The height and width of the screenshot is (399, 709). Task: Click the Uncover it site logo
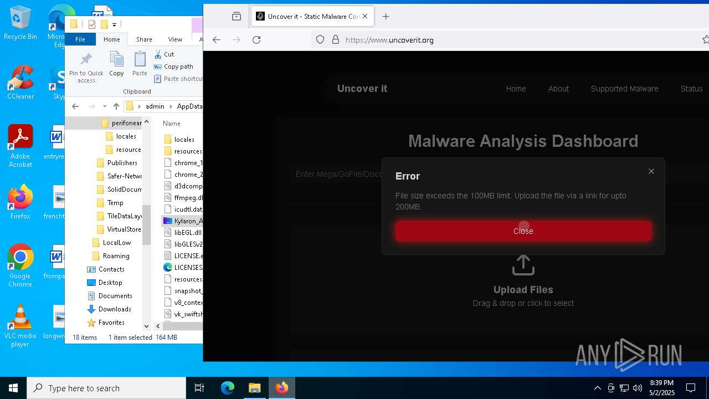[x=362, y=89]
